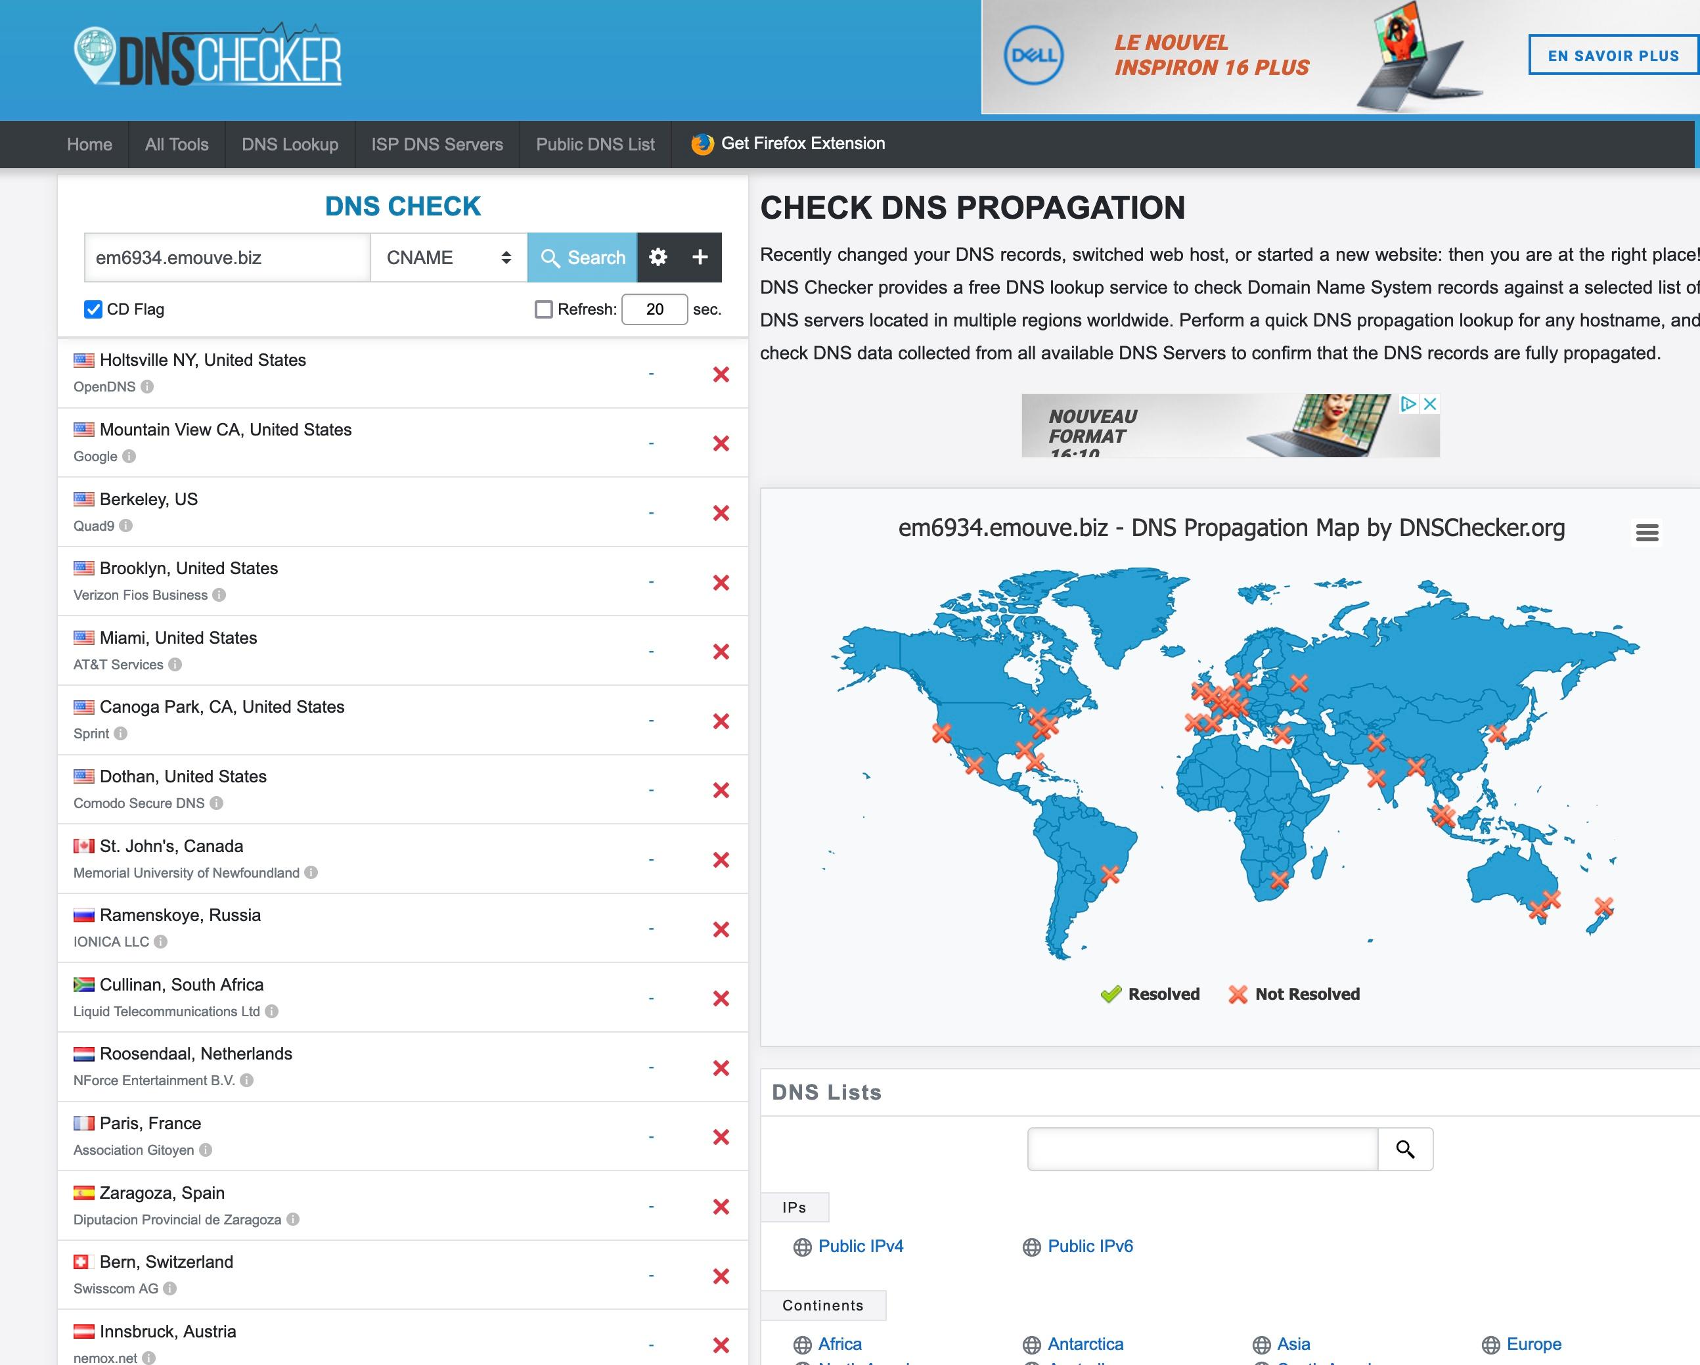Click info icon beside Association Gitoyen
Screen dimensions: 1700x1365
coord(206,1150)
